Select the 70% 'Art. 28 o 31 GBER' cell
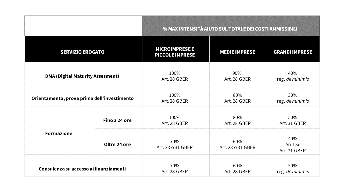 [175, 144]
